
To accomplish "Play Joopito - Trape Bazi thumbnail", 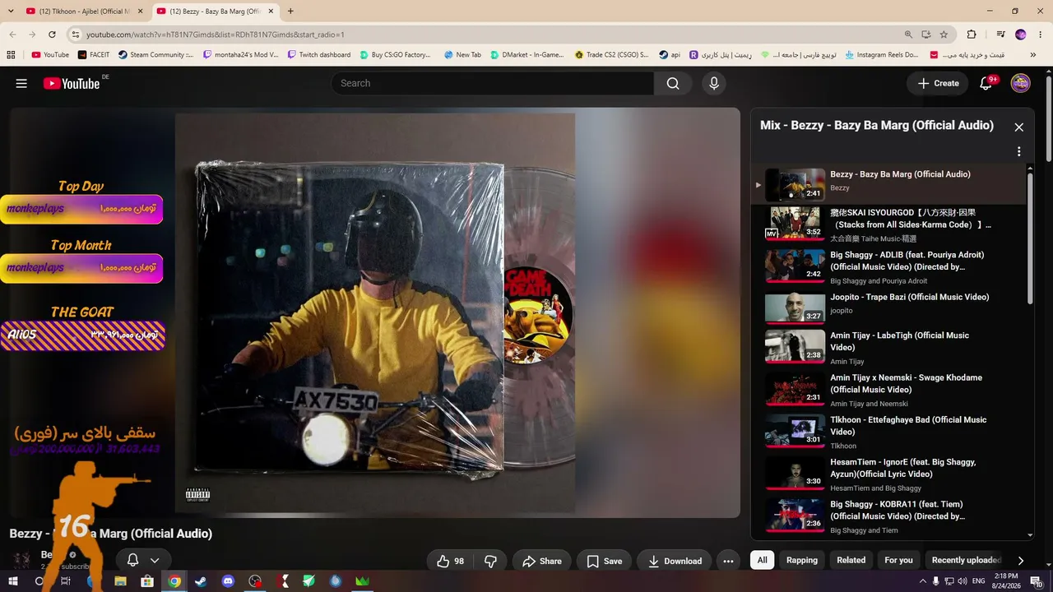I will point(795,308).
